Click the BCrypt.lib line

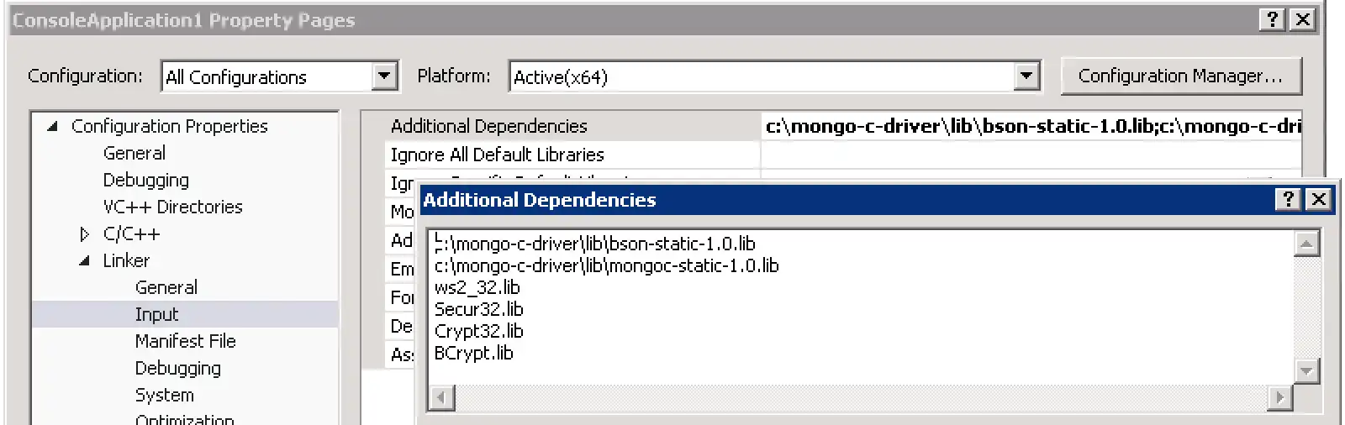(x=473, y=353)
